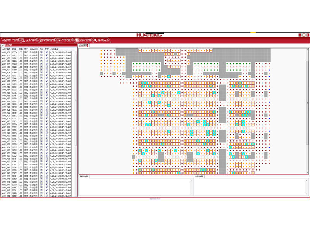This screenshot has width=310, height=232.
Task: Open the 手动任务 manual task toolbar button
Action: (x=102, y=40)
